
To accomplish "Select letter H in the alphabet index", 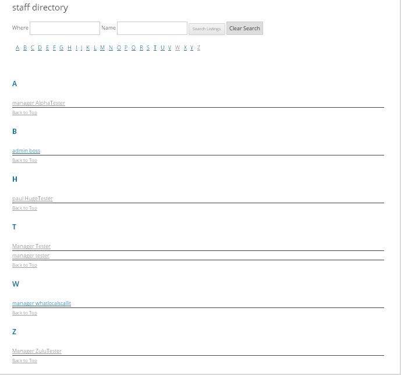I will point(69,48).
